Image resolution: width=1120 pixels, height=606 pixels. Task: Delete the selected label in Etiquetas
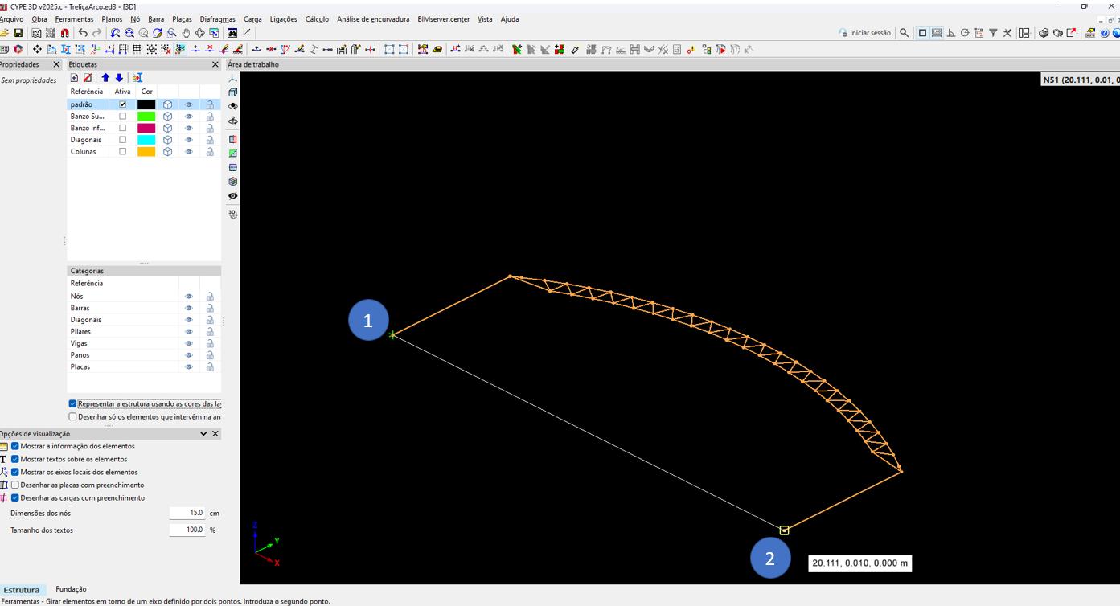tap(88, 78)
